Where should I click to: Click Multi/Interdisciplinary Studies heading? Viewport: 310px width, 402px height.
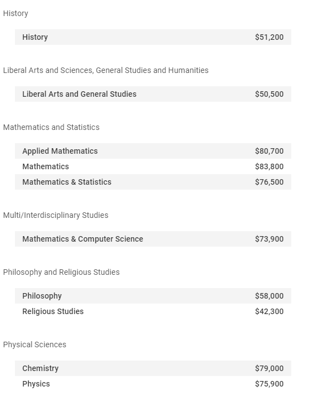(56, 215)
